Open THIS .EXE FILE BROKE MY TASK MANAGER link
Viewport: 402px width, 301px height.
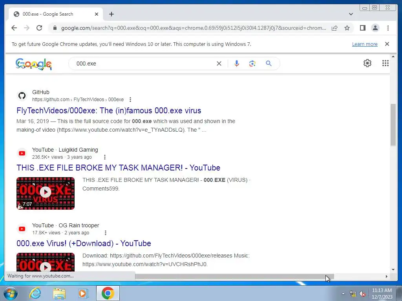118,168
